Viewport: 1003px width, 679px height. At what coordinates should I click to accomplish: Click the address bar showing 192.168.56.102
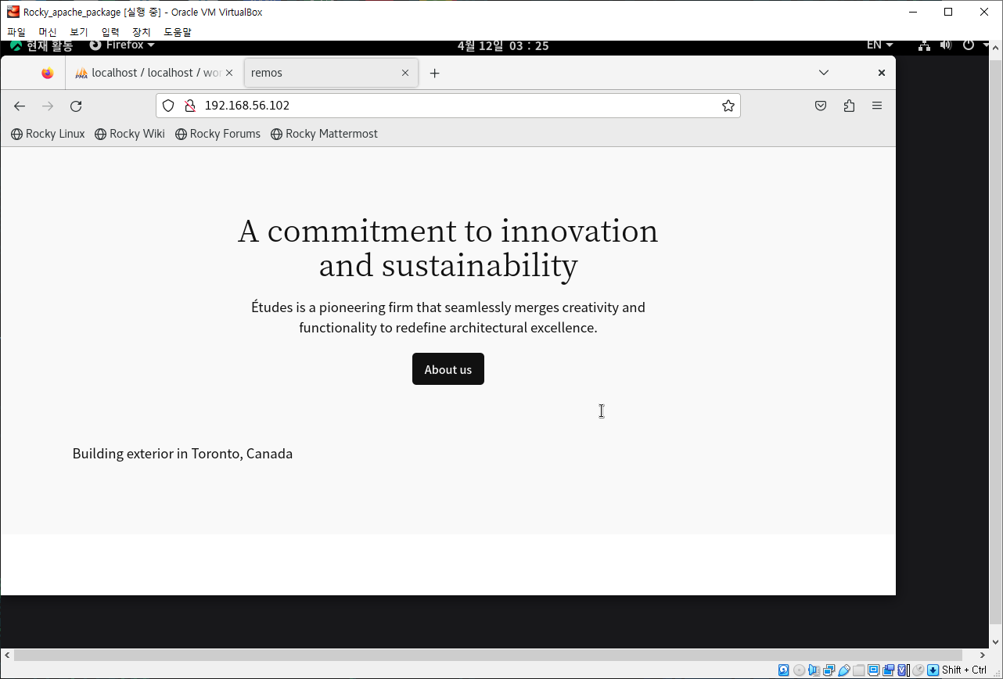448,106
